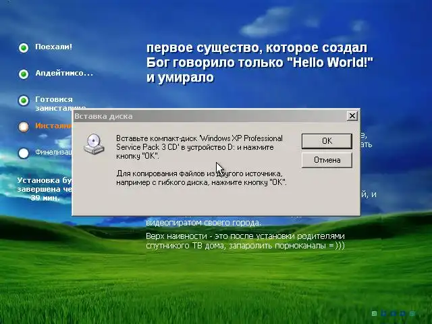Click OK in the disk insert dialog
The image size is (432, 324).
[327, 141]
